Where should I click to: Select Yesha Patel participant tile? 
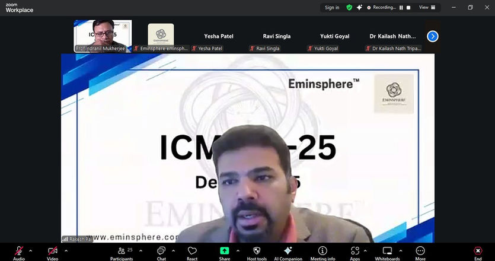tap(219, 36)
